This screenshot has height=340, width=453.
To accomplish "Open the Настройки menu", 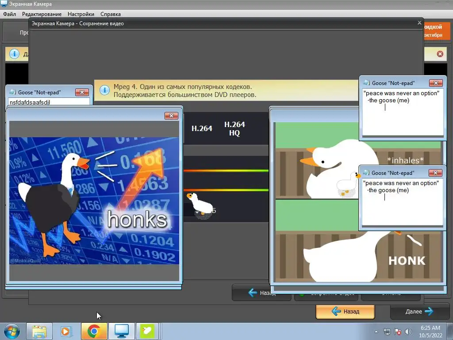I will [81, 14].
